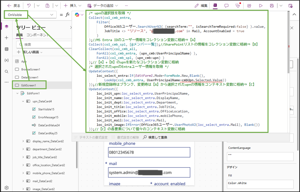Undo the last action
This screenshot has height=192, width=300.
point(29,5)
